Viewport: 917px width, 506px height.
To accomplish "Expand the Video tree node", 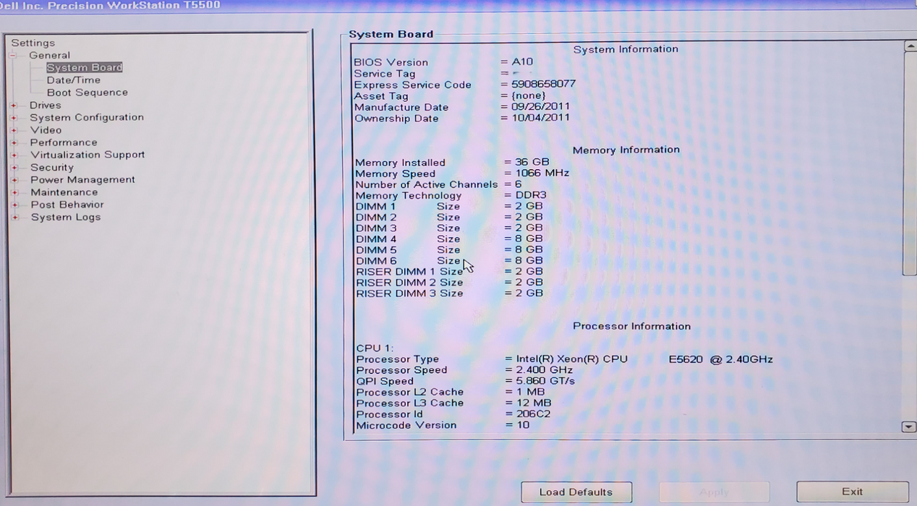I will (13, 130).
